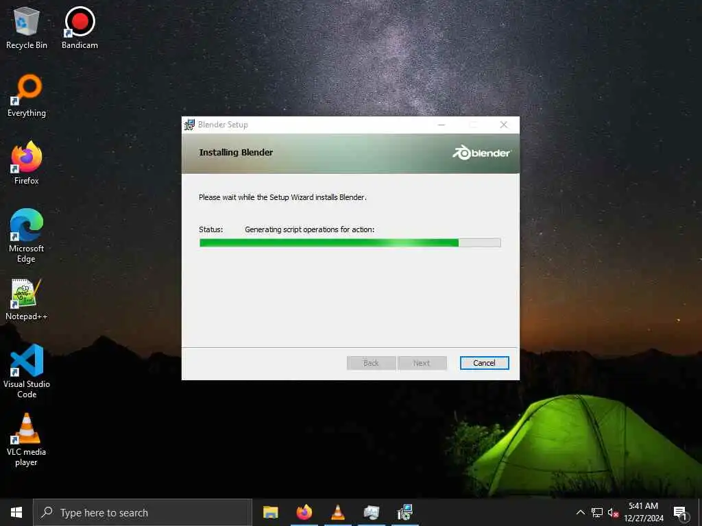Screen dimensions: 702x526
Task: Open File Explorer from the taskbar
Action: (x=270, y=512)
